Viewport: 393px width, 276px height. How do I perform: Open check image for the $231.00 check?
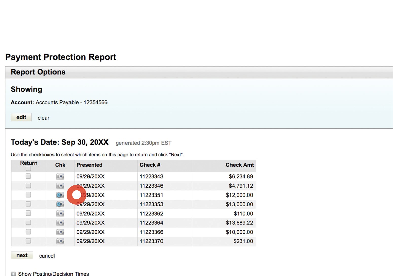click(60, 241)
